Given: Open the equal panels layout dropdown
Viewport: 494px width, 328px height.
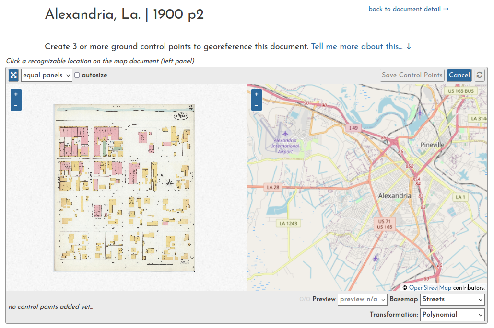Looking at the screenshot, I should 46,75.
